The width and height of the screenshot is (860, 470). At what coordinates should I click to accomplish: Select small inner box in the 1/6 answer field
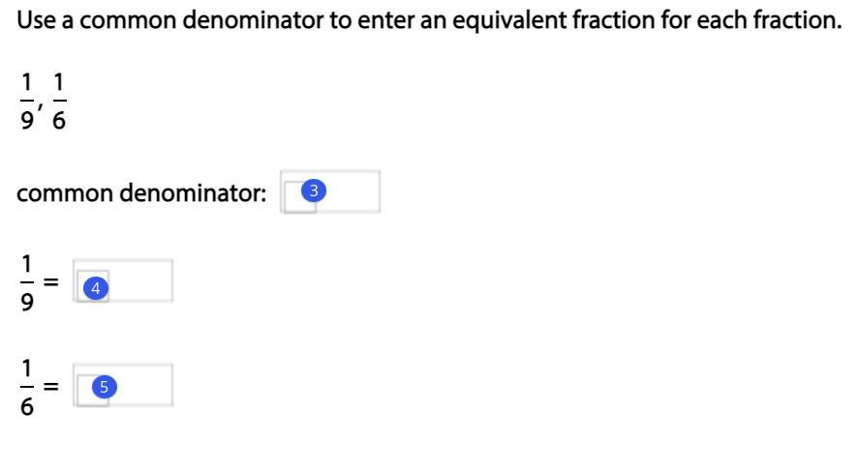[x=93, y=391]
